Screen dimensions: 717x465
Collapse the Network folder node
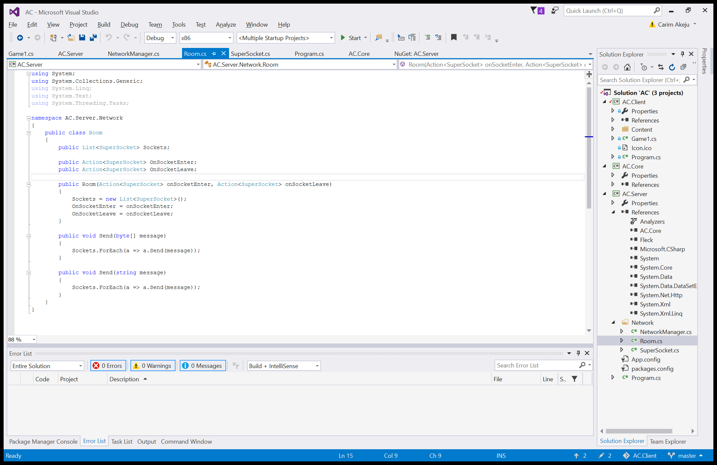pos(613,322)
